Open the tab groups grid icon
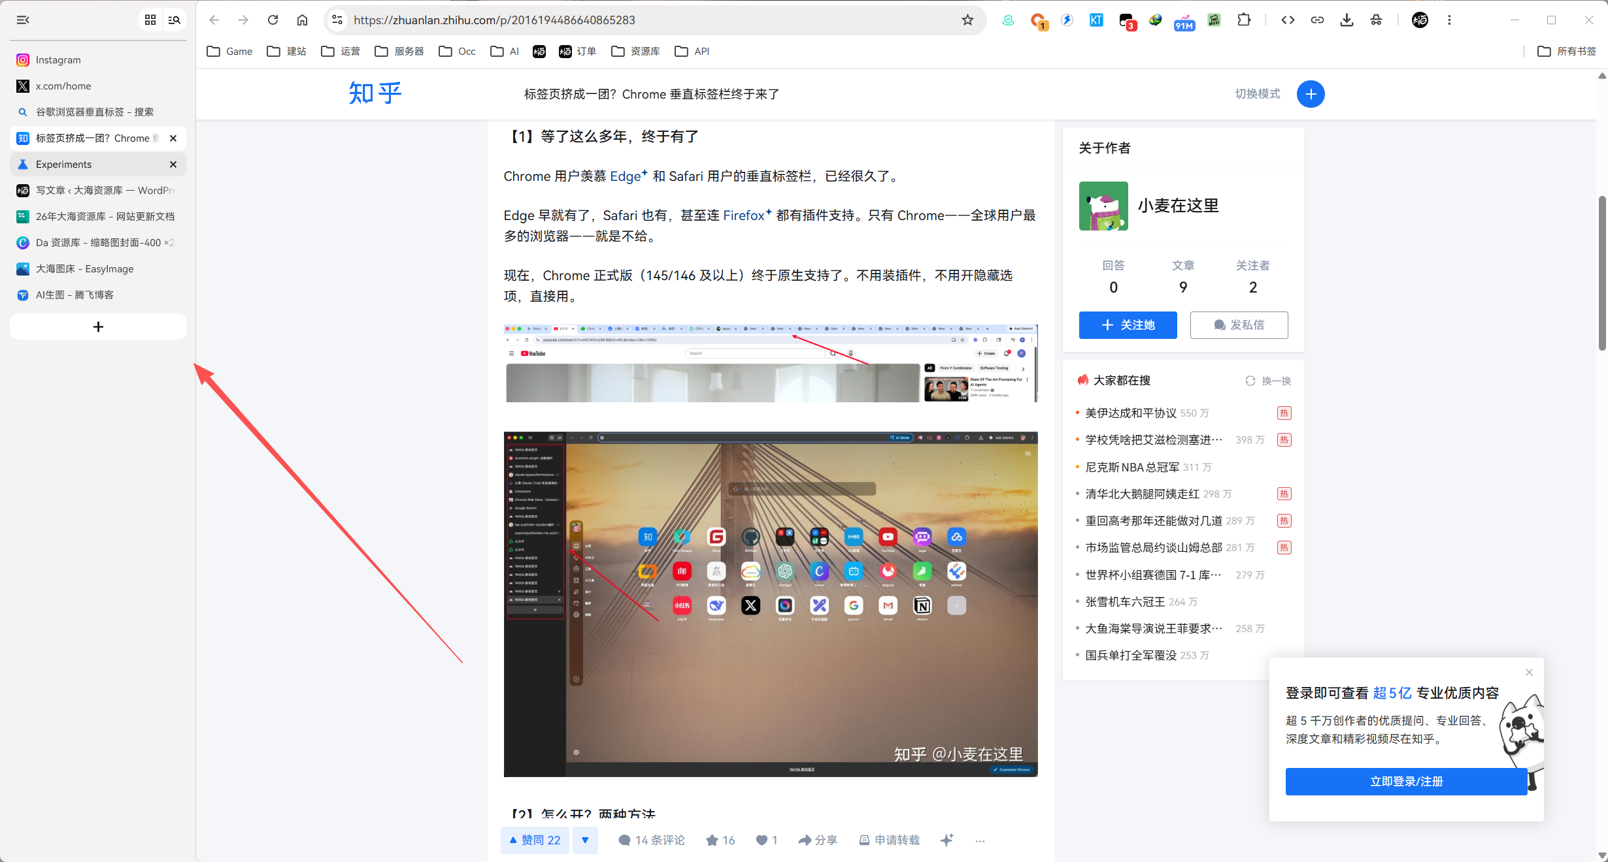Viewport: 1608px width, 862px height. point(150,20)
